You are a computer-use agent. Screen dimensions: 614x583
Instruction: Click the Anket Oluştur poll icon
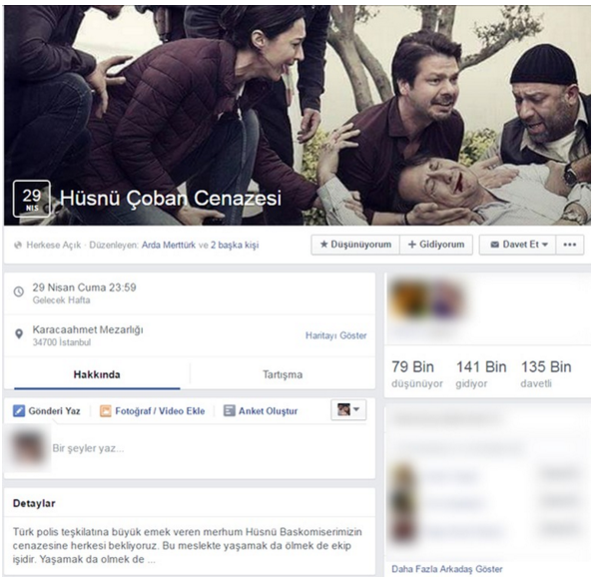[229, 410]
